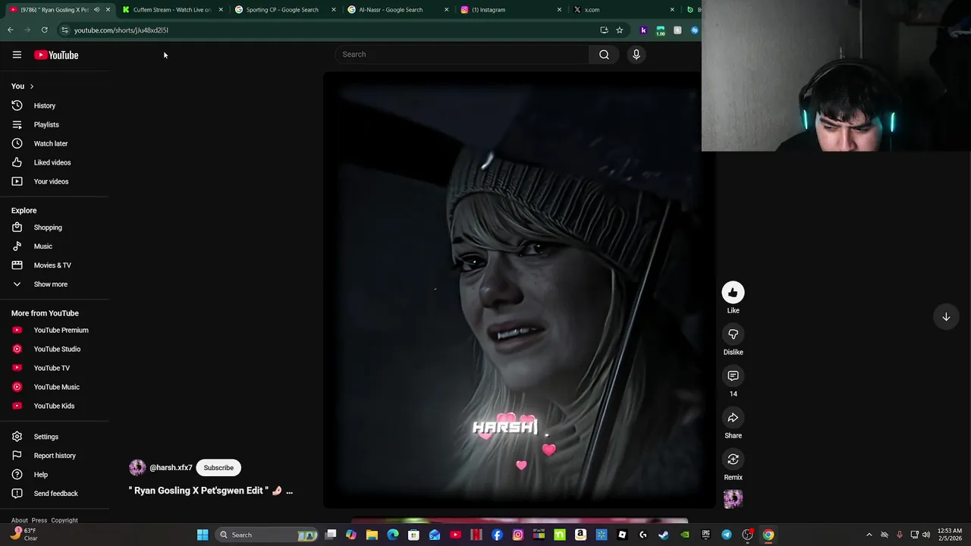Open the taskbar clock showing 12:53 AM

click(950, 535)
